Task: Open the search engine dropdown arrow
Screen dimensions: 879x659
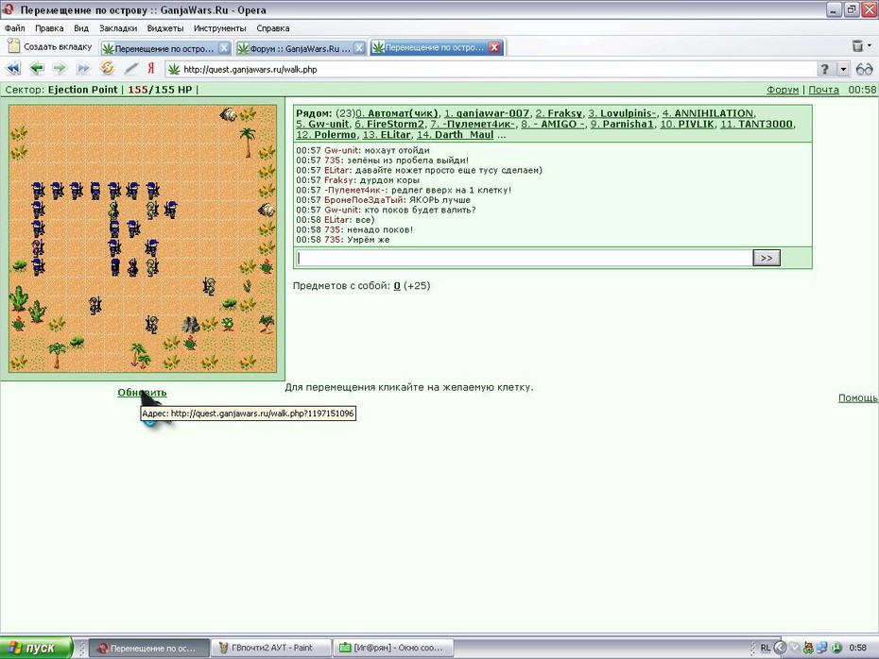Action: pyautogui.click(x=843, y=70)
